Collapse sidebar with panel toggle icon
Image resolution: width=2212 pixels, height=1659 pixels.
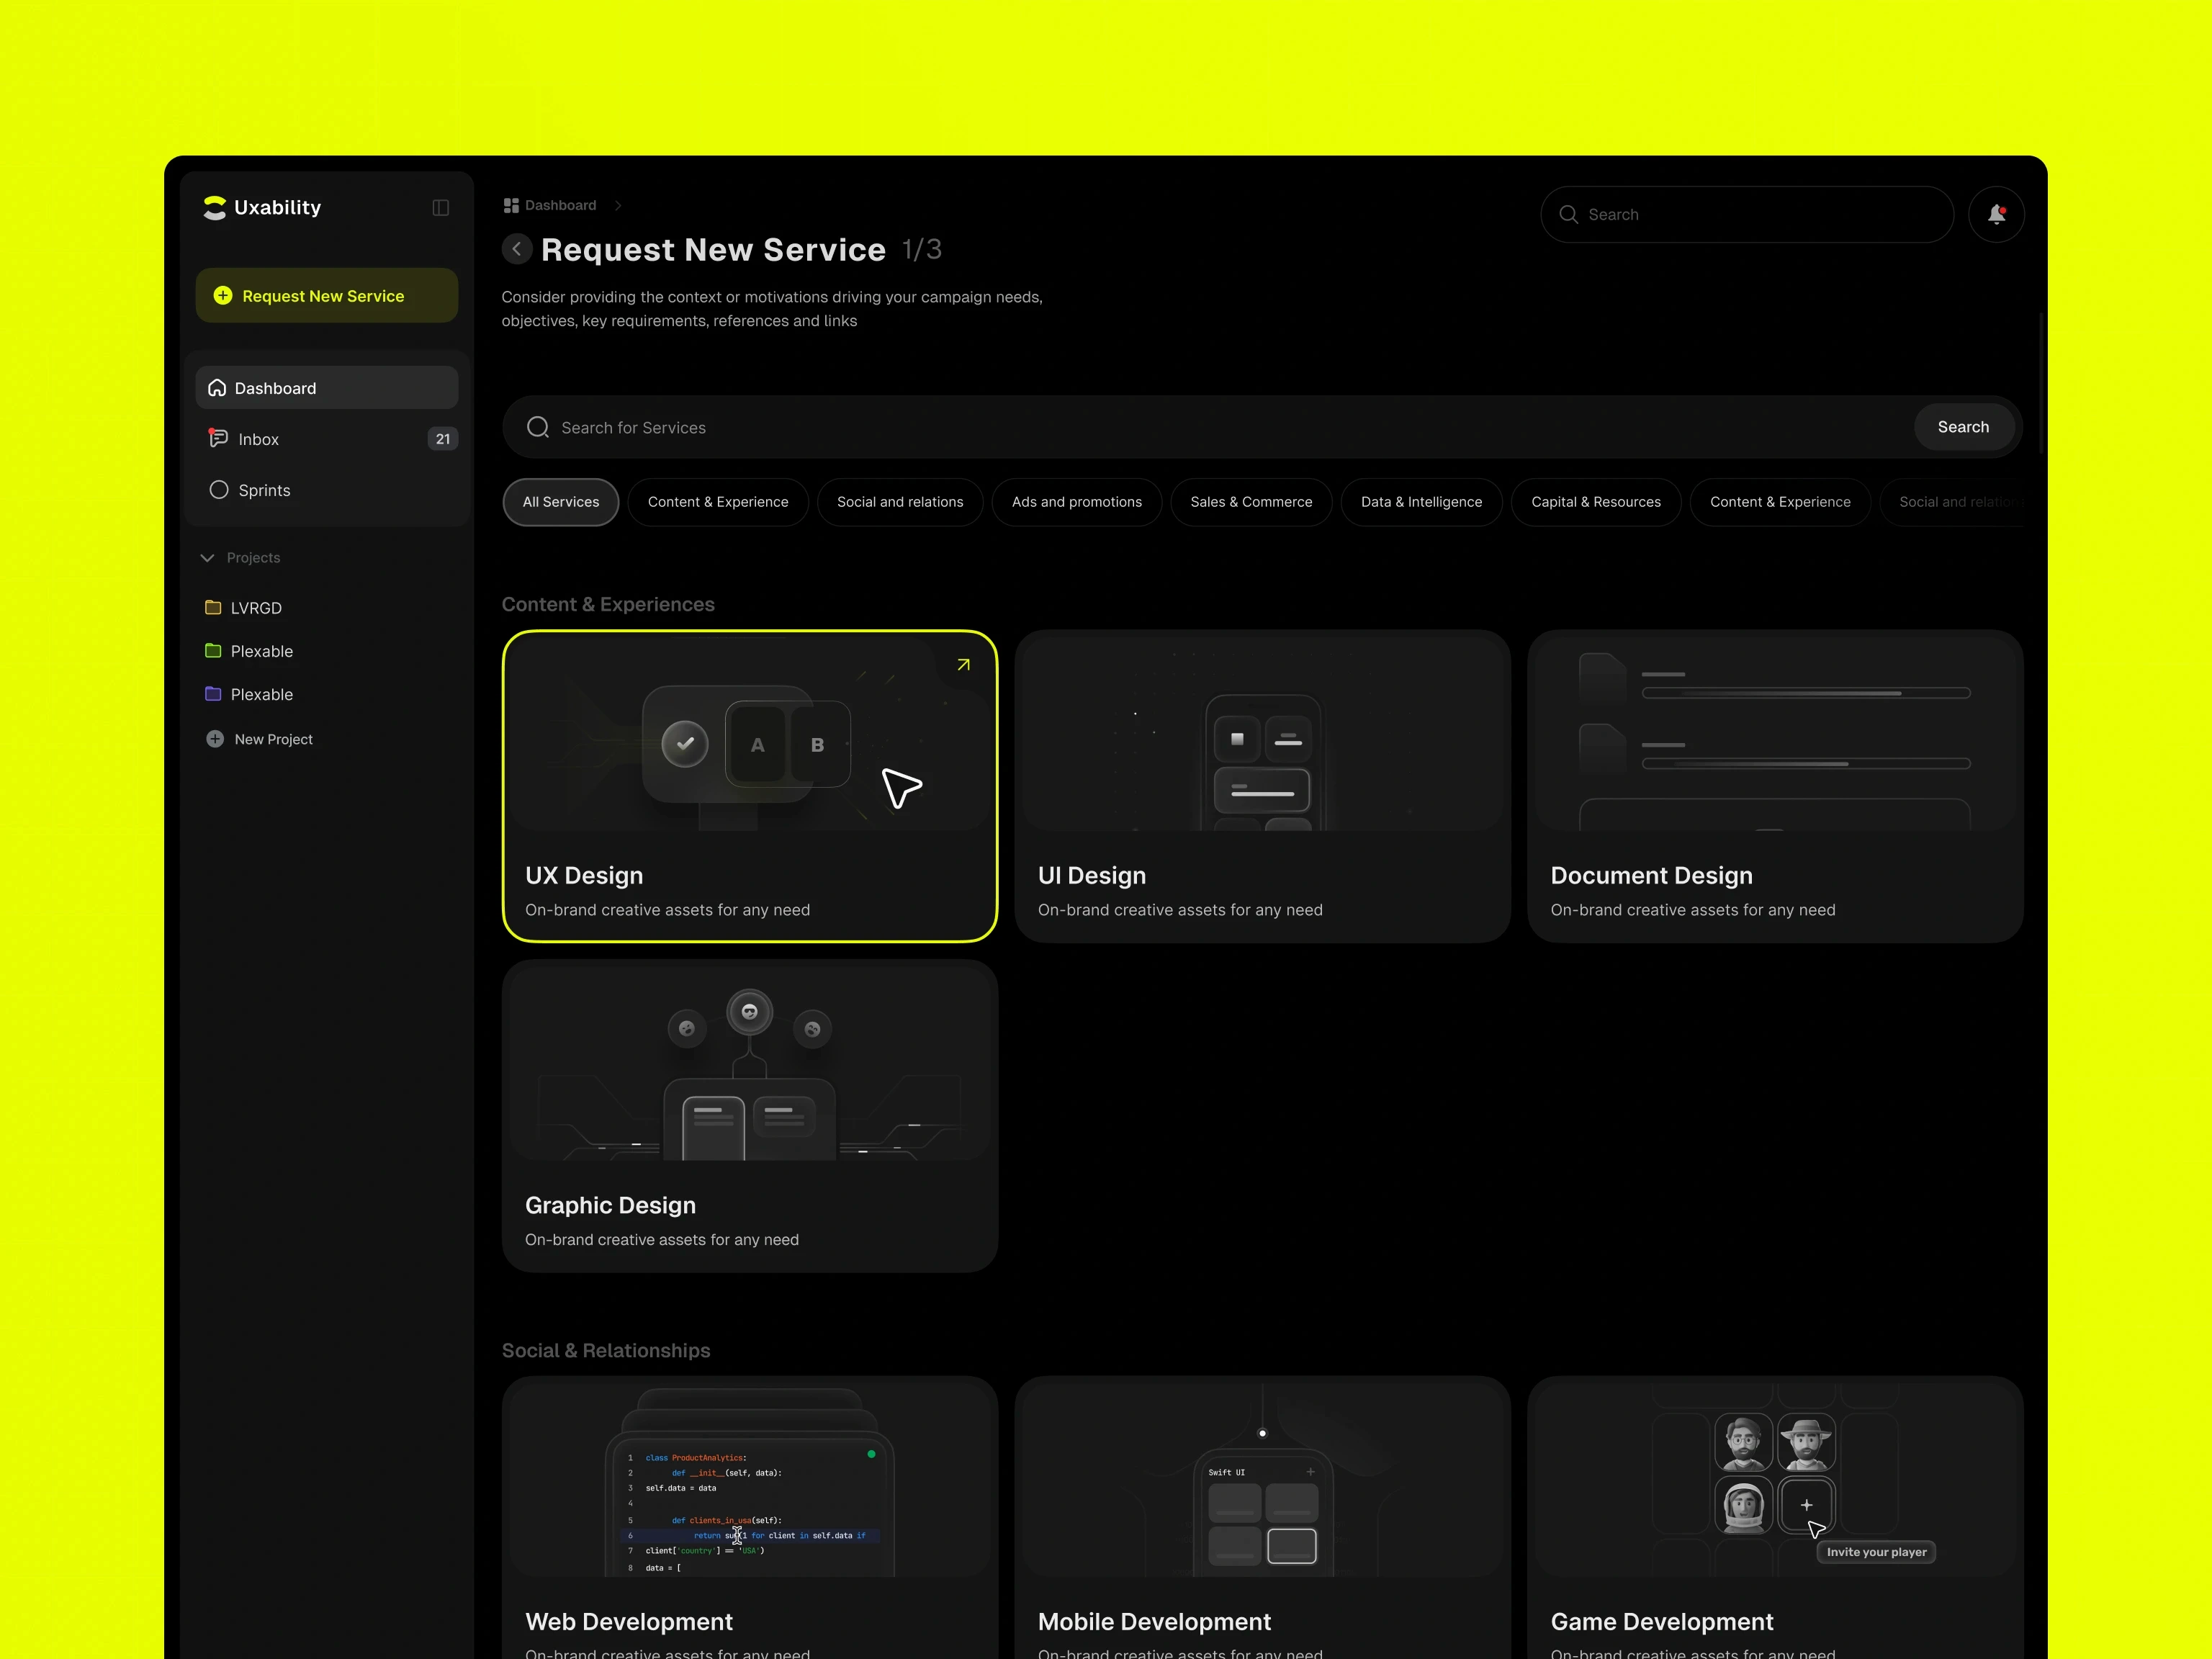pos(440,208)
